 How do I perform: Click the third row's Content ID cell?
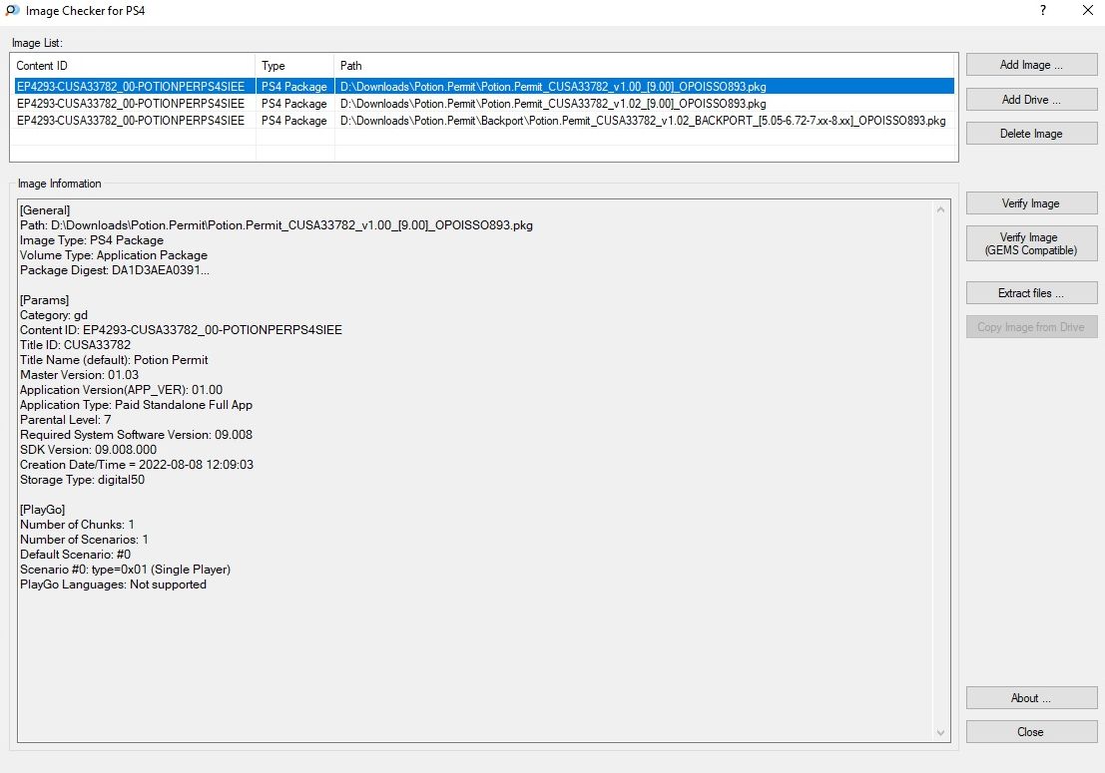pos(131,121)
